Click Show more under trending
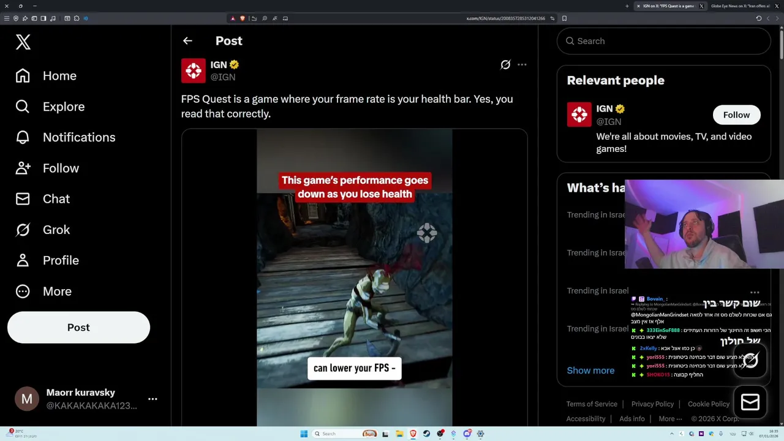The width and height of the screenshot is (784, 441). click(590, 371)
